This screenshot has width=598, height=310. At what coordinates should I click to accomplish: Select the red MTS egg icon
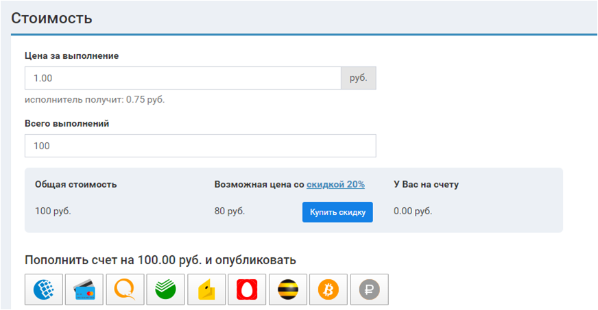(x=247, y=290)
